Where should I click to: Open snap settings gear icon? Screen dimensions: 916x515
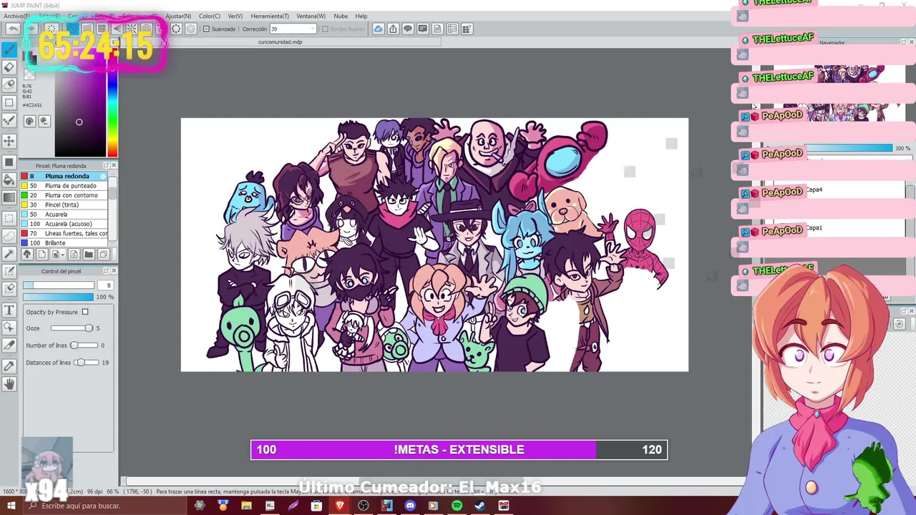191,29
